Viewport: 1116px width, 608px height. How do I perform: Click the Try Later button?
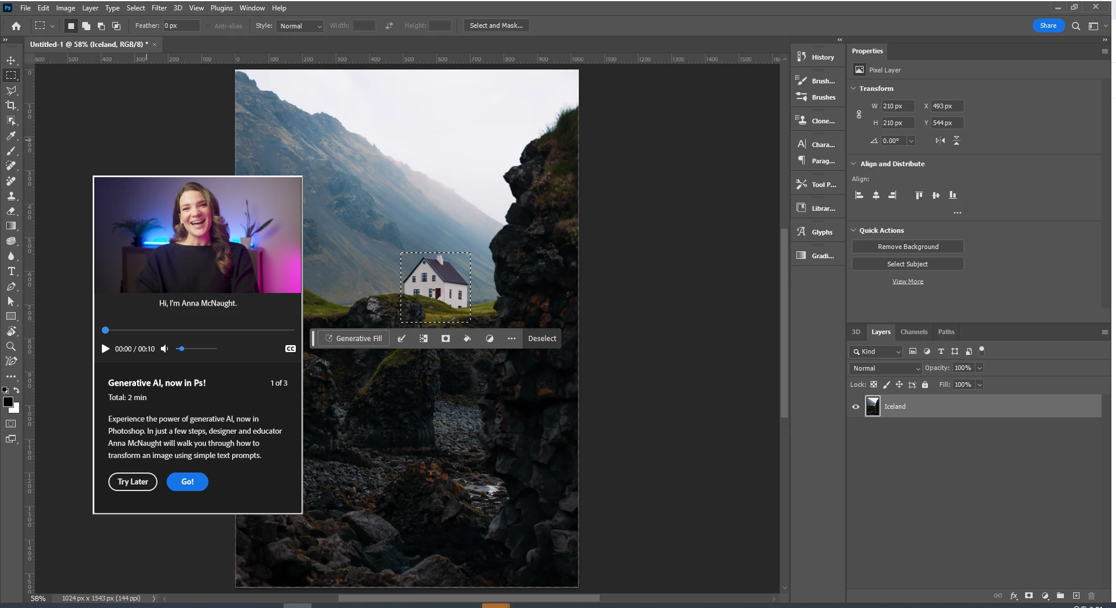pyautogui.click(x=133, y=482)
